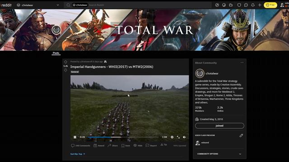Screen dimensions: 289x162
Task: Click the General flair tag
Action: coord(75,72)
